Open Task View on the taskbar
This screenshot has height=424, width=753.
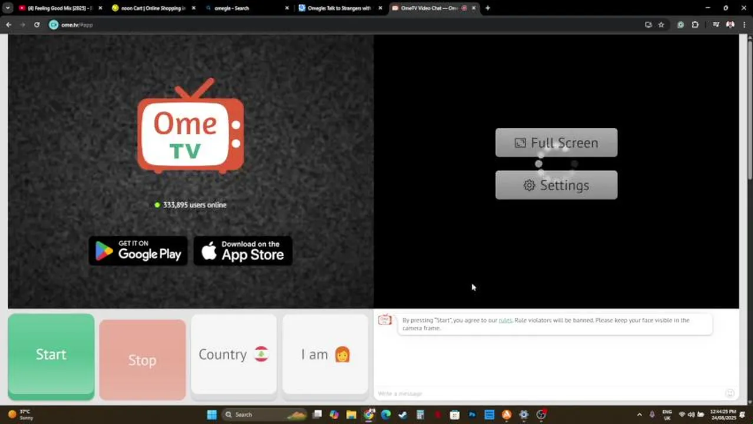click(317, 415)
